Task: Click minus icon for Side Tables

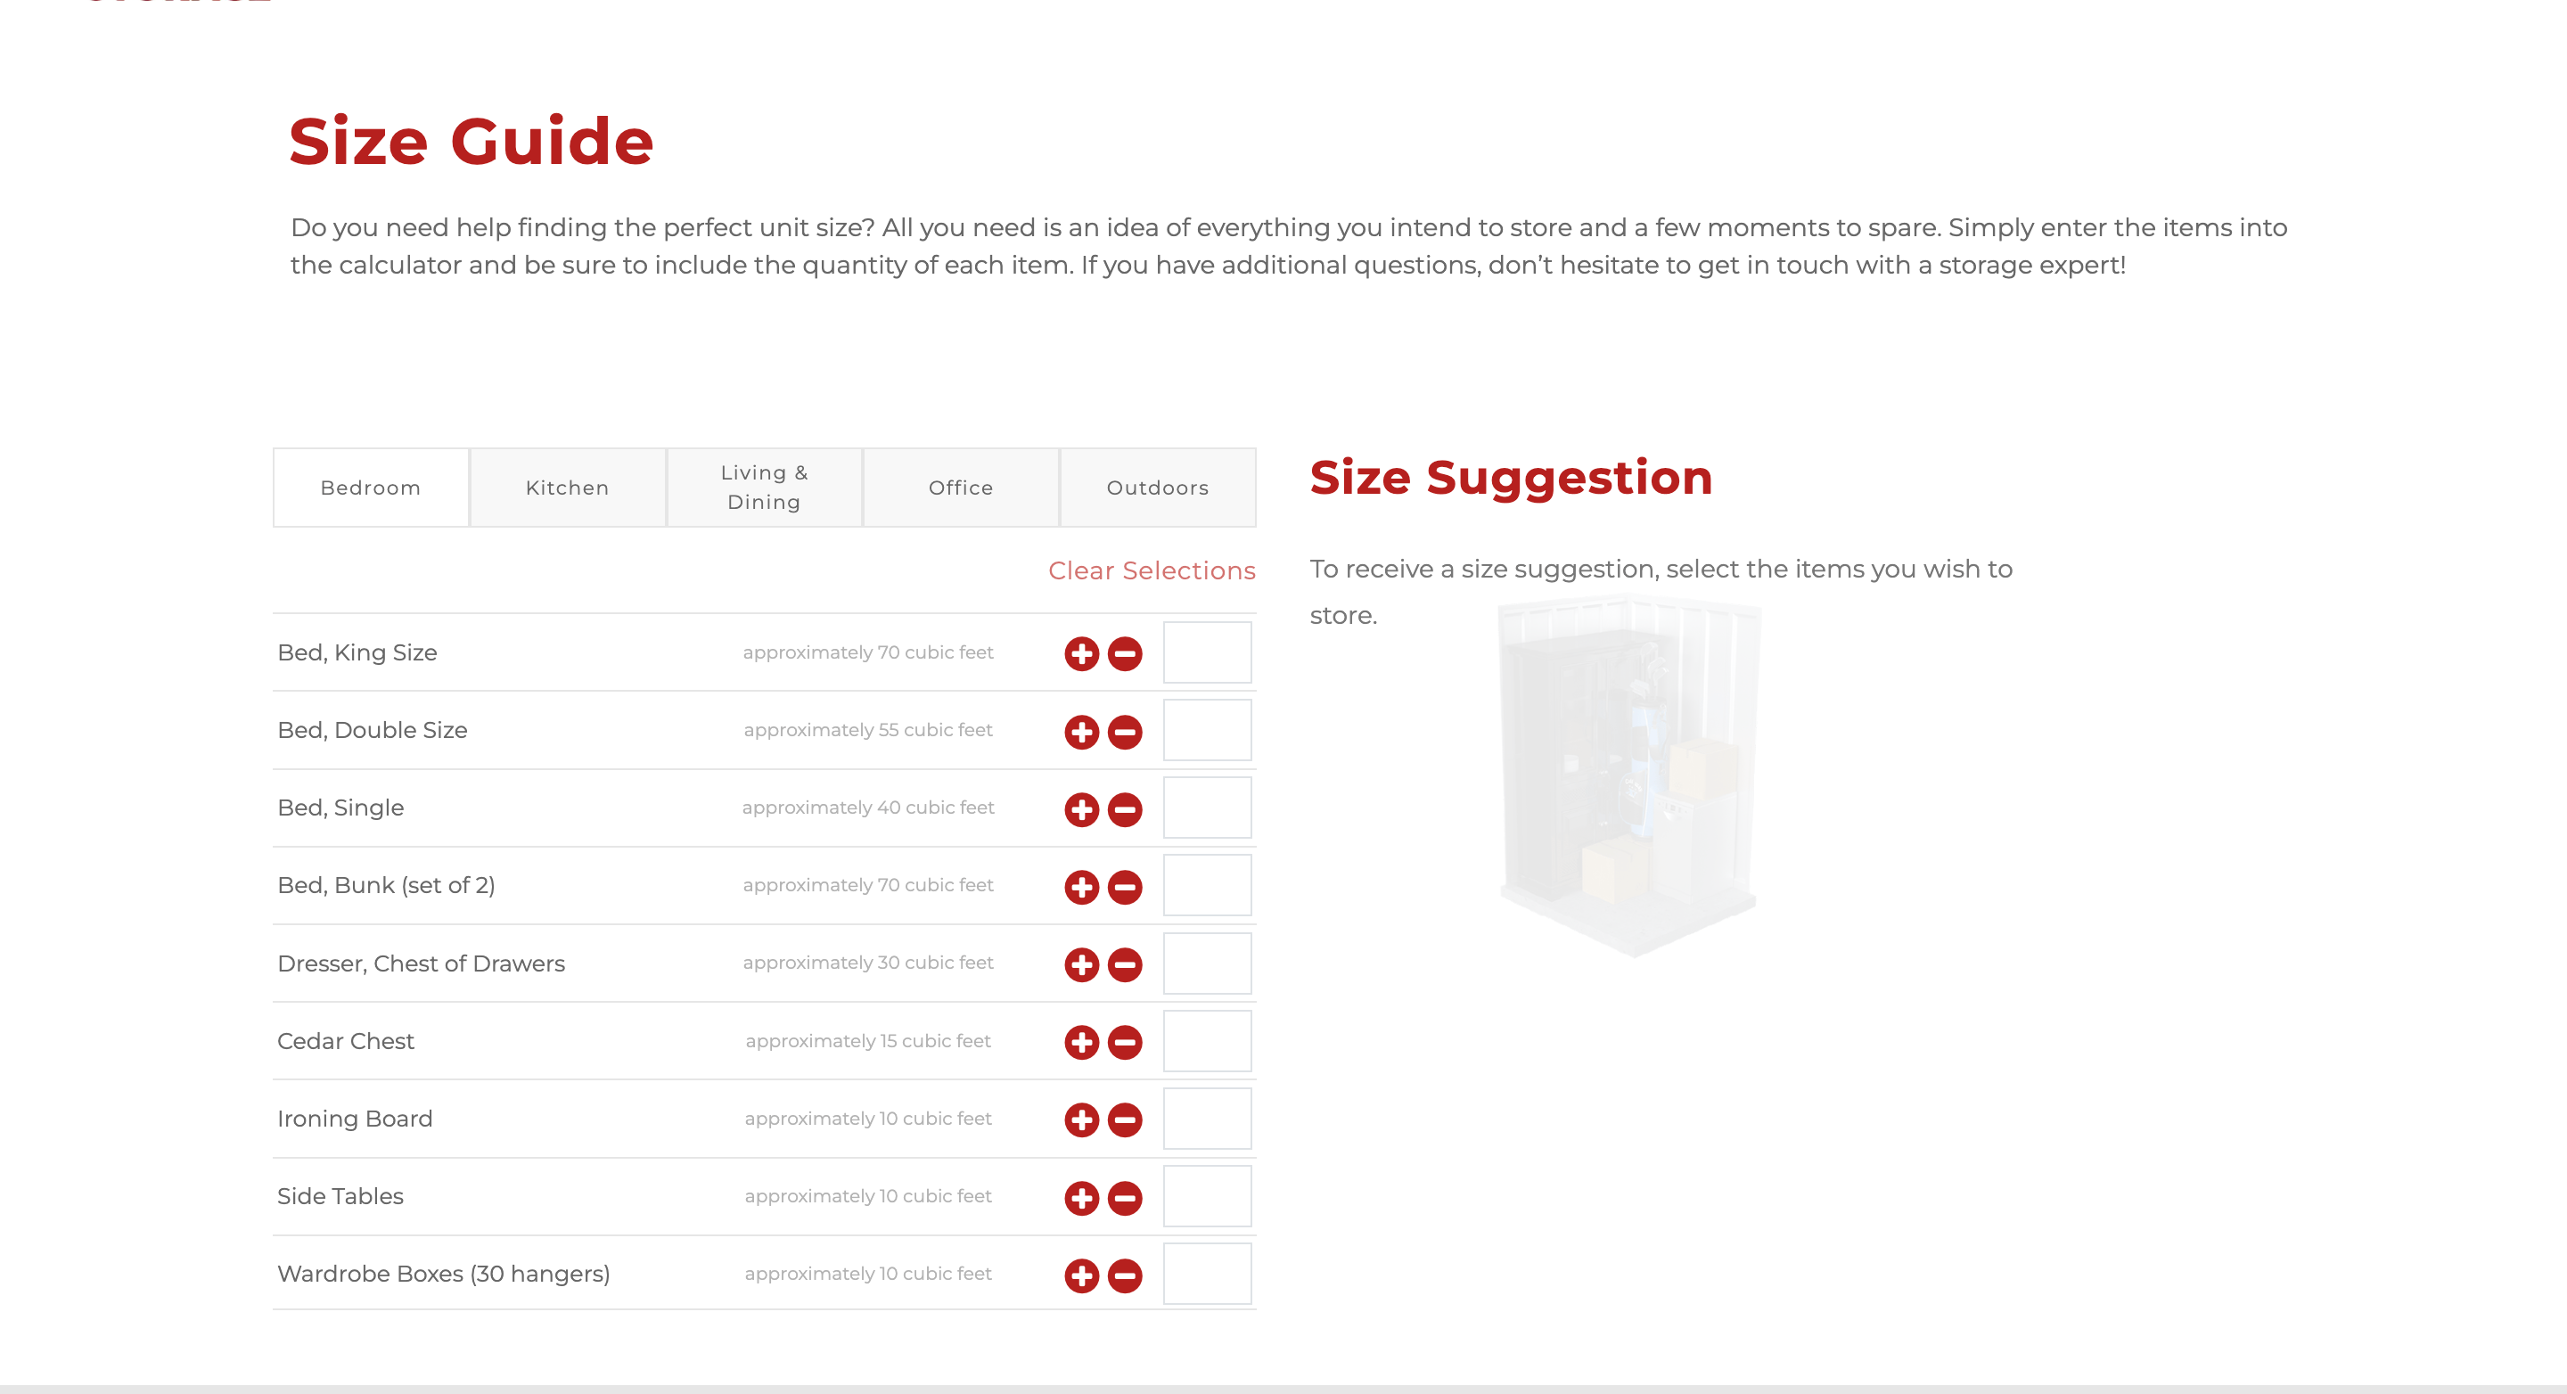Action: [x=1125, y=1198]
